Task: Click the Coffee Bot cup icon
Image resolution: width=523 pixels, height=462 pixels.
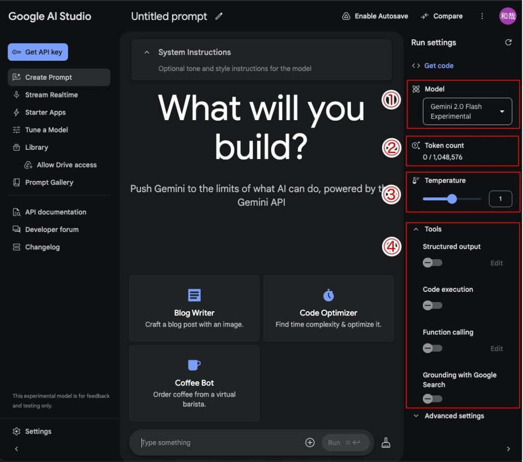Action: [194, 365]
